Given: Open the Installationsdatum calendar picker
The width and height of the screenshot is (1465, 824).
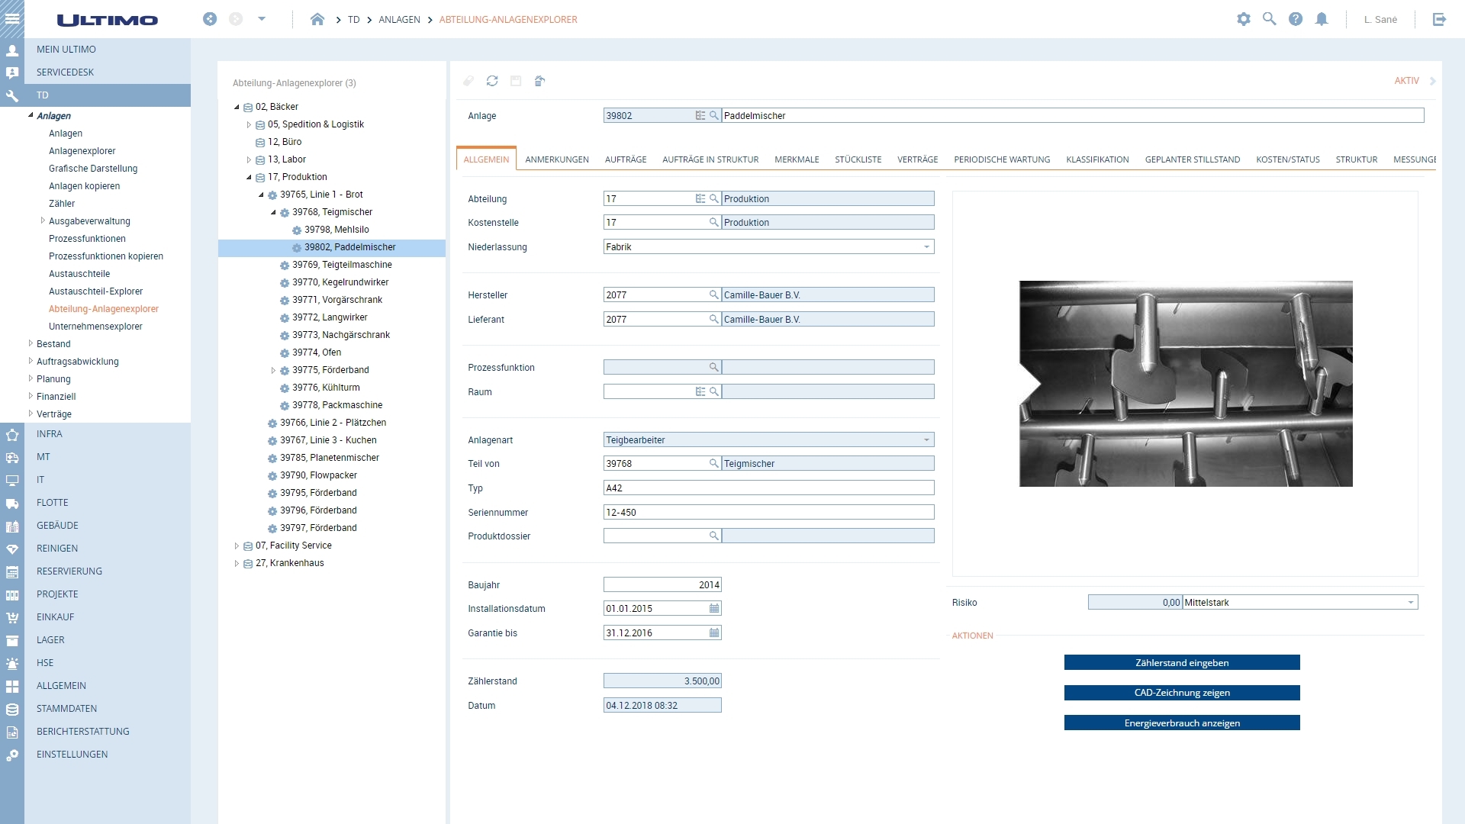Looking at the screenshot, I should click(713, 608).
